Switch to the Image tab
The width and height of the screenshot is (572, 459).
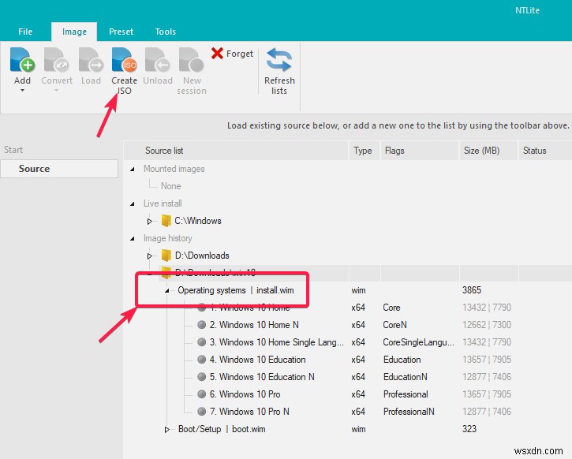coord(74,32)
